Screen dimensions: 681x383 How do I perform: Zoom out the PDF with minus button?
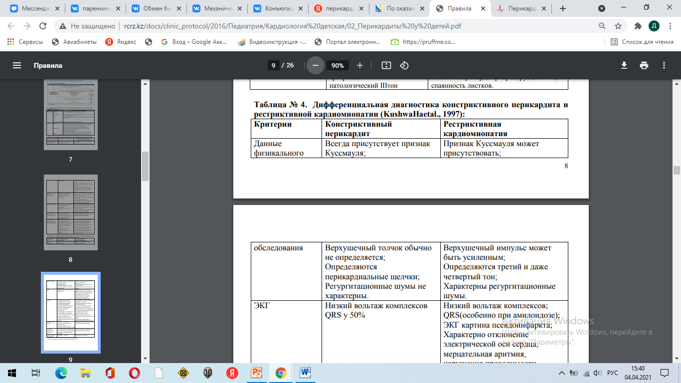pyautogui.click(x=315, y=65)
